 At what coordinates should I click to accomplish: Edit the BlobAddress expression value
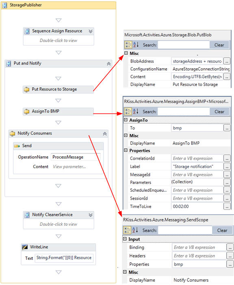tap(197, 61)
